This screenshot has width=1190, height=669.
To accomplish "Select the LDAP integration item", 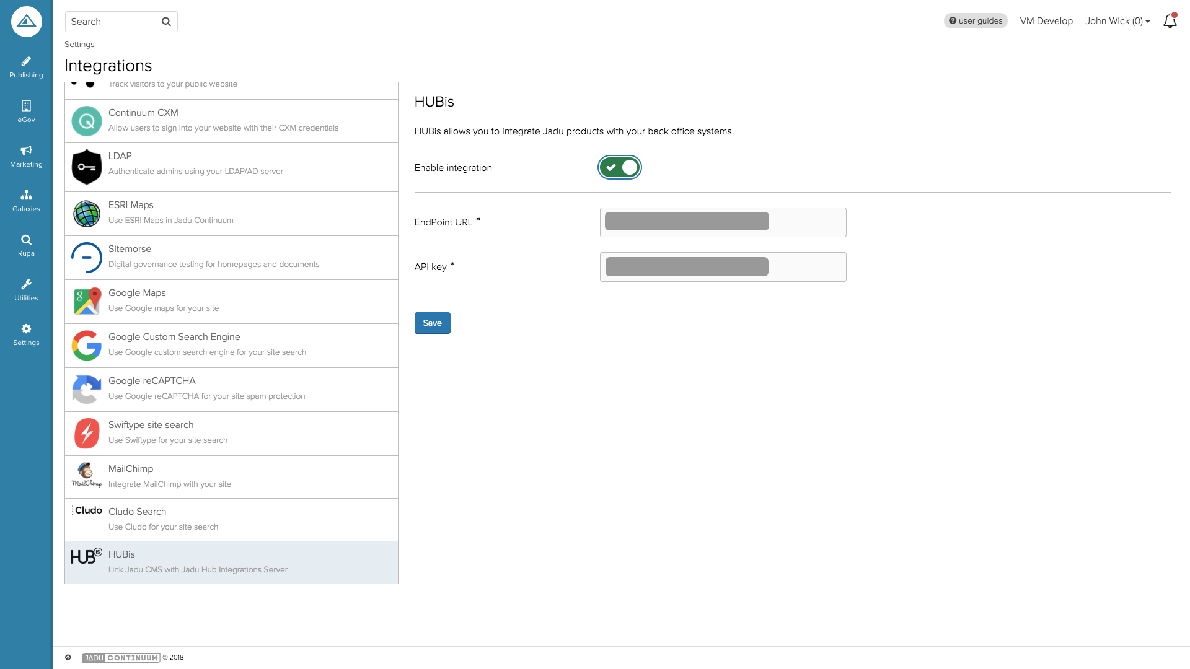I will point(231,164).
